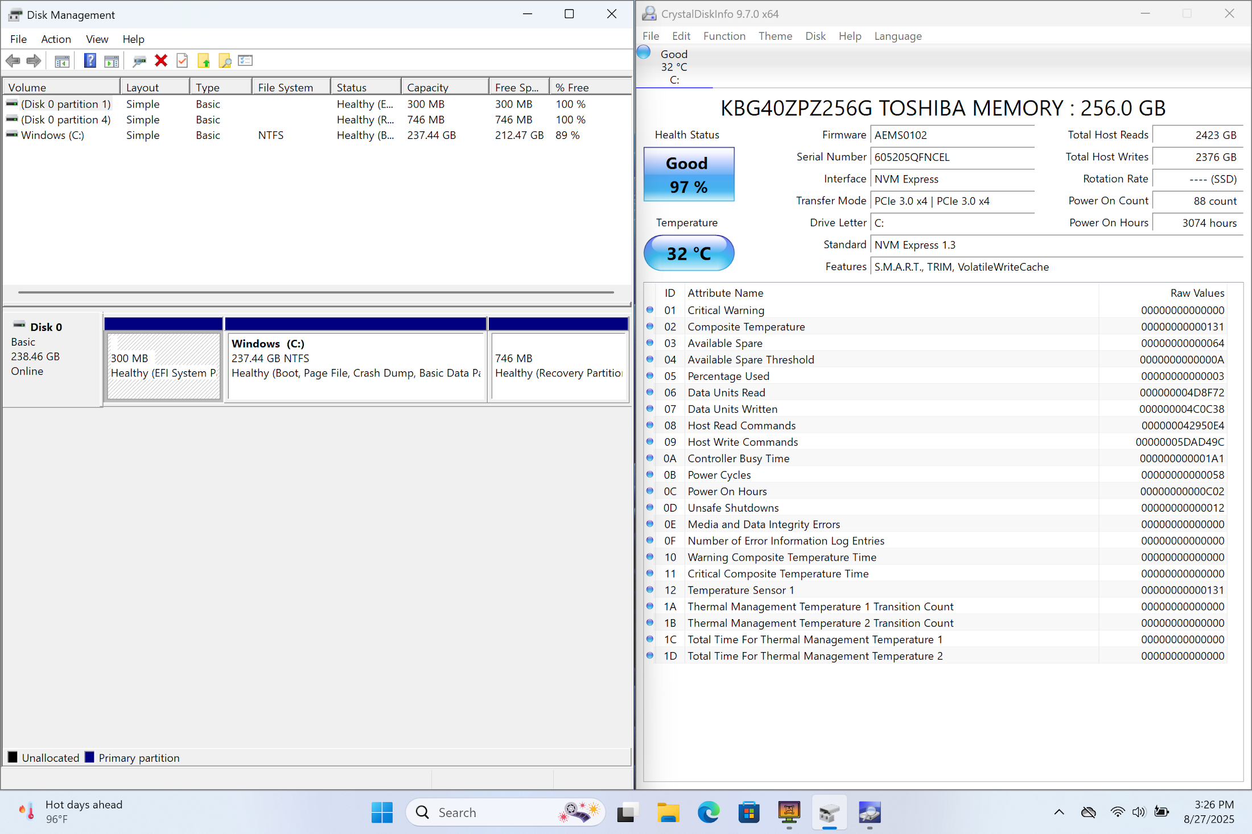Click the Primary partition legend color swatch
The width and height of the screenshot is (1252, 834).
[x=89, y=757]
